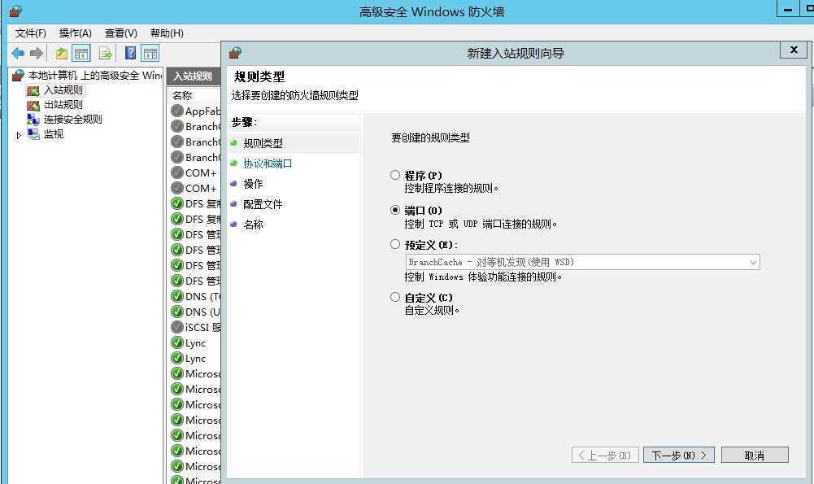This screenshot has width=814, height=484.
Task: Select 监视 in the tree
Action: [x=54, y=134]
